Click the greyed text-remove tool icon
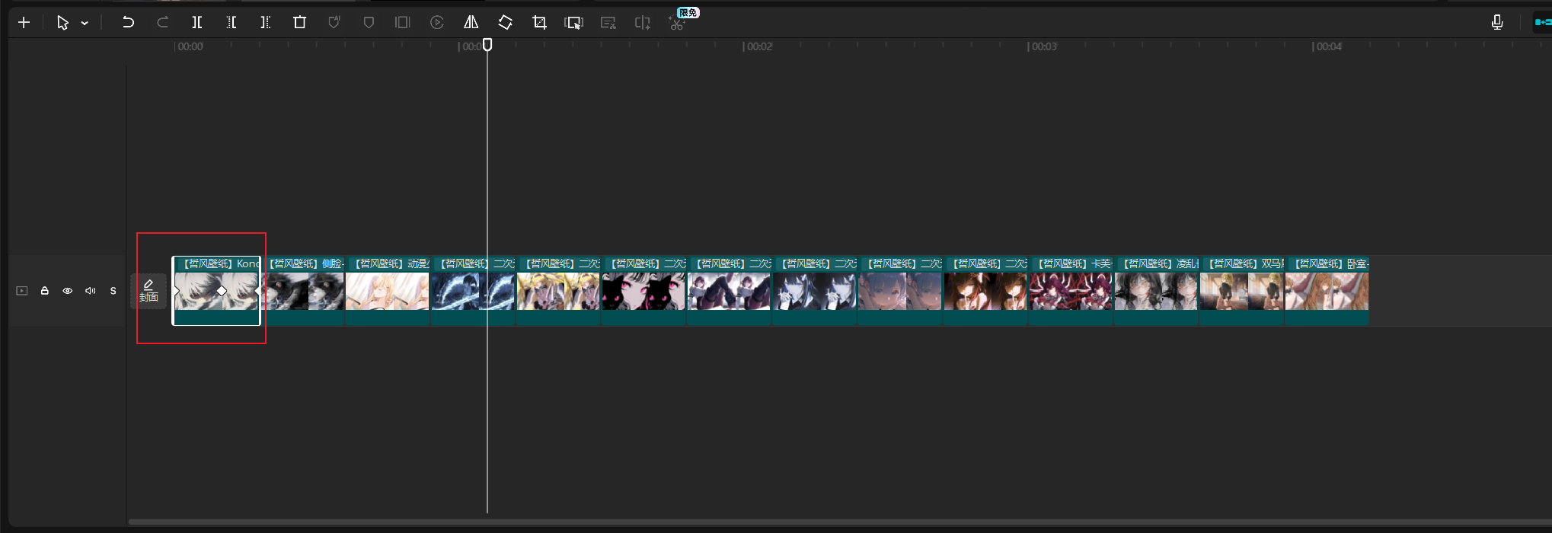The width and height of the screenshot is (1552, 533). [608, 23]
